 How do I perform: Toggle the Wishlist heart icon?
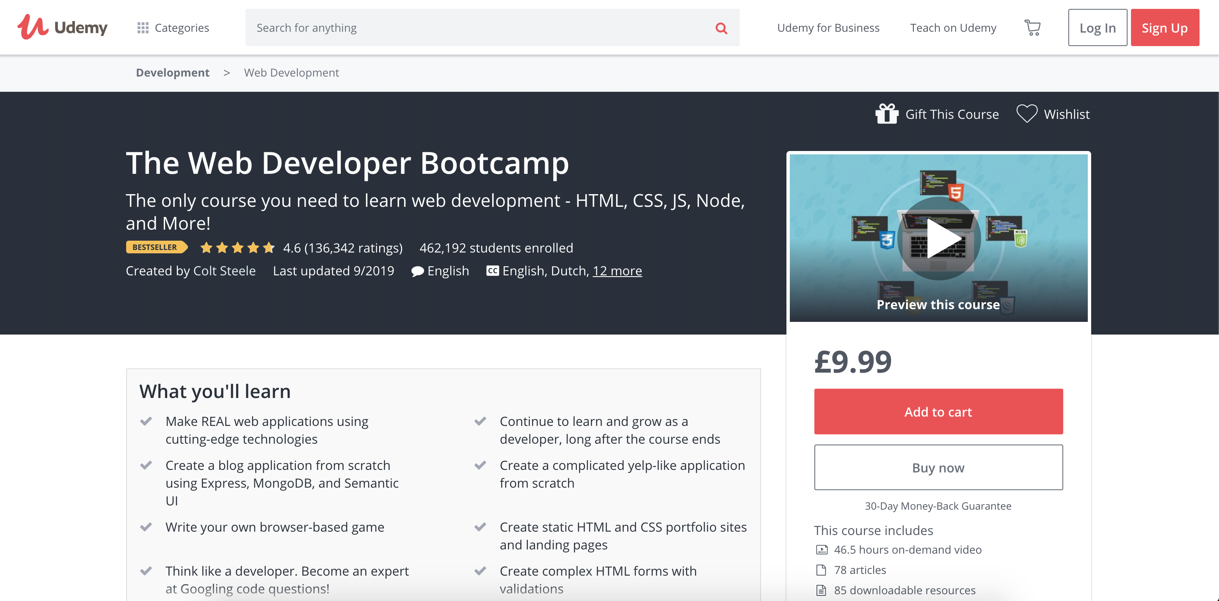point(1026,114)
